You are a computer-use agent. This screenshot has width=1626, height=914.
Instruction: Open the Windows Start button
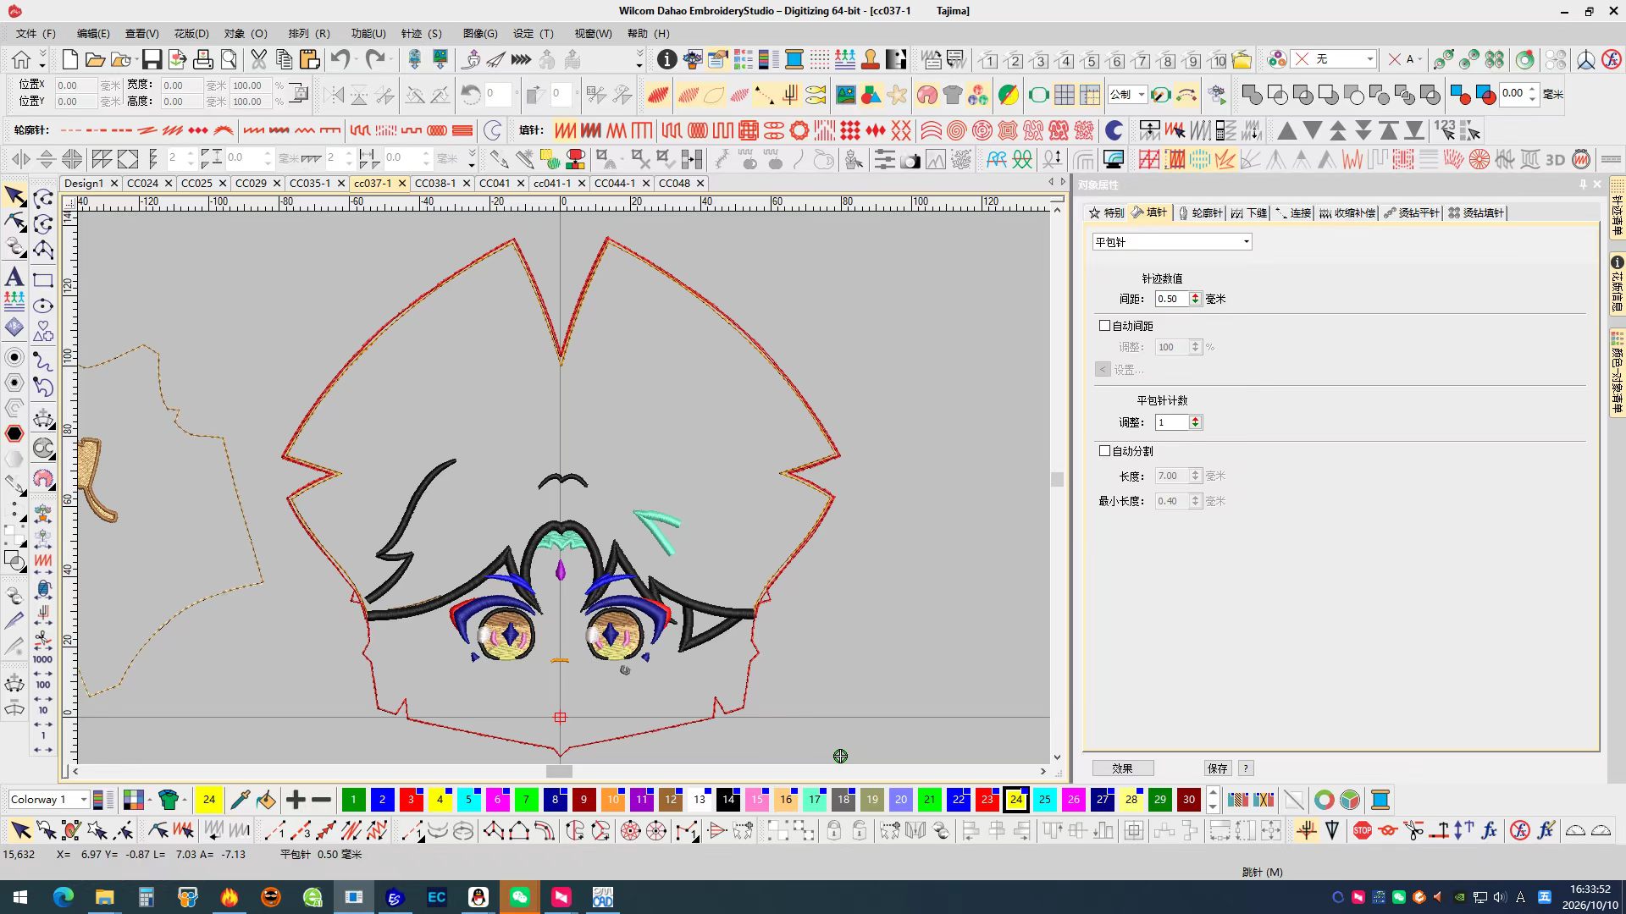(x=20, y=897)
